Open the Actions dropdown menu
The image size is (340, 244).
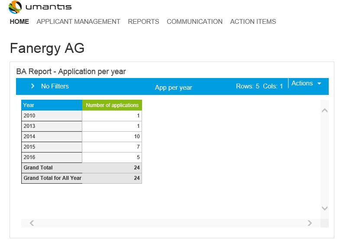306,83
